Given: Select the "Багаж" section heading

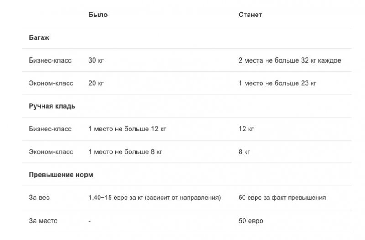Looking at the screenshot, I should 39,37.
